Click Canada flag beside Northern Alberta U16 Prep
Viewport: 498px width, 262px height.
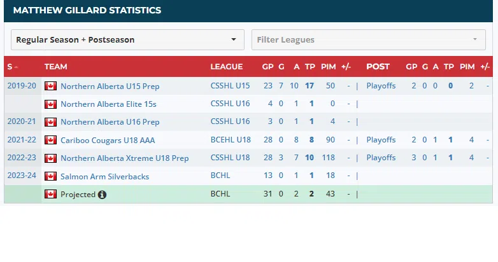(x=50, y=121)
